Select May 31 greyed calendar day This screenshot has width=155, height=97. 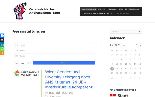pos(135,55)
